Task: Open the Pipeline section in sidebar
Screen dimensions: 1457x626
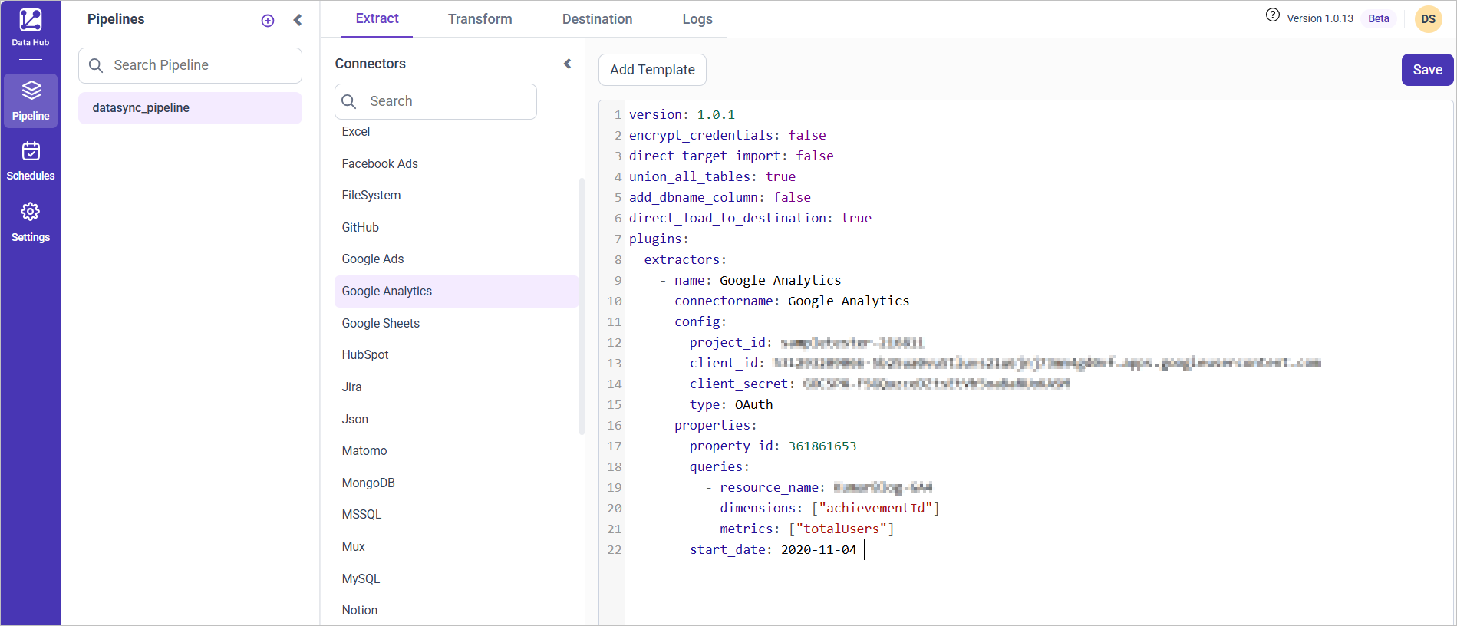Action: [31, 100]
